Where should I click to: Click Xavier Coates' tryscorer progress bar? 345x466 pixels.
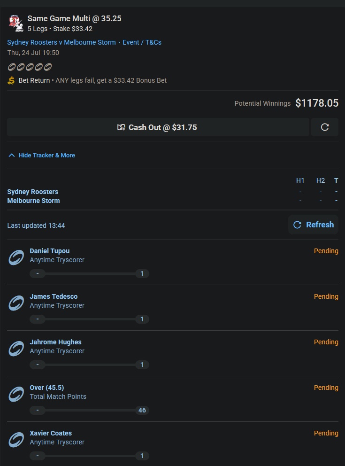89,456
